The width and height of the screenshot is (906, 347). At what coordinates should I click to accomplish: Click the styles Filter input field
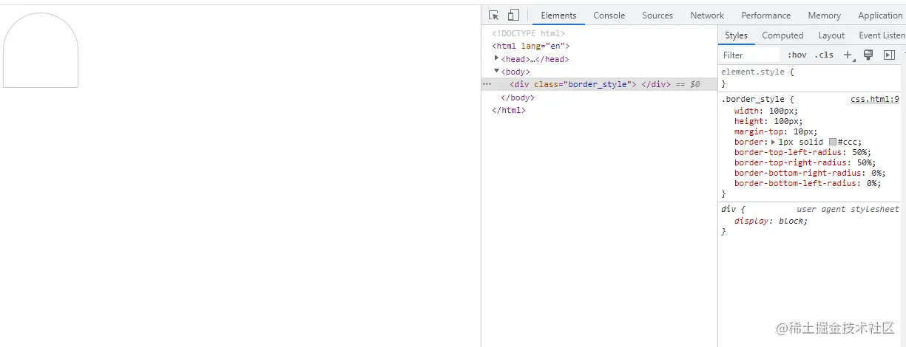750,55
